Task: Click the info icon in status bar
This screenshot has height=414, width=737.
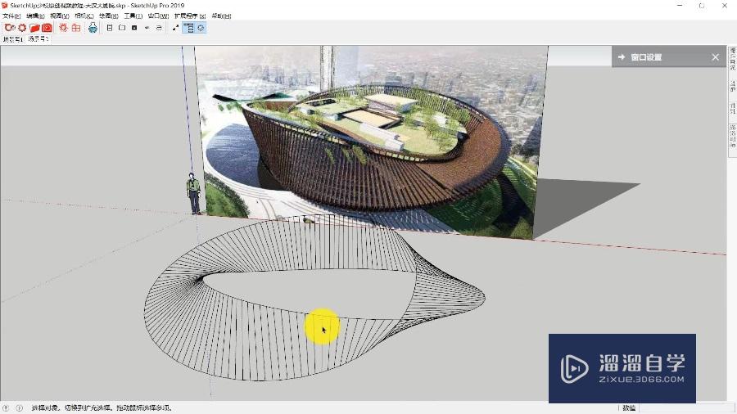Action: (20, 408)
